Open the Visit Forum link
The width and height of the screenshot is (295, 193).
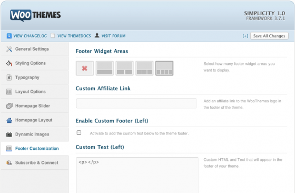pos(113,36)
